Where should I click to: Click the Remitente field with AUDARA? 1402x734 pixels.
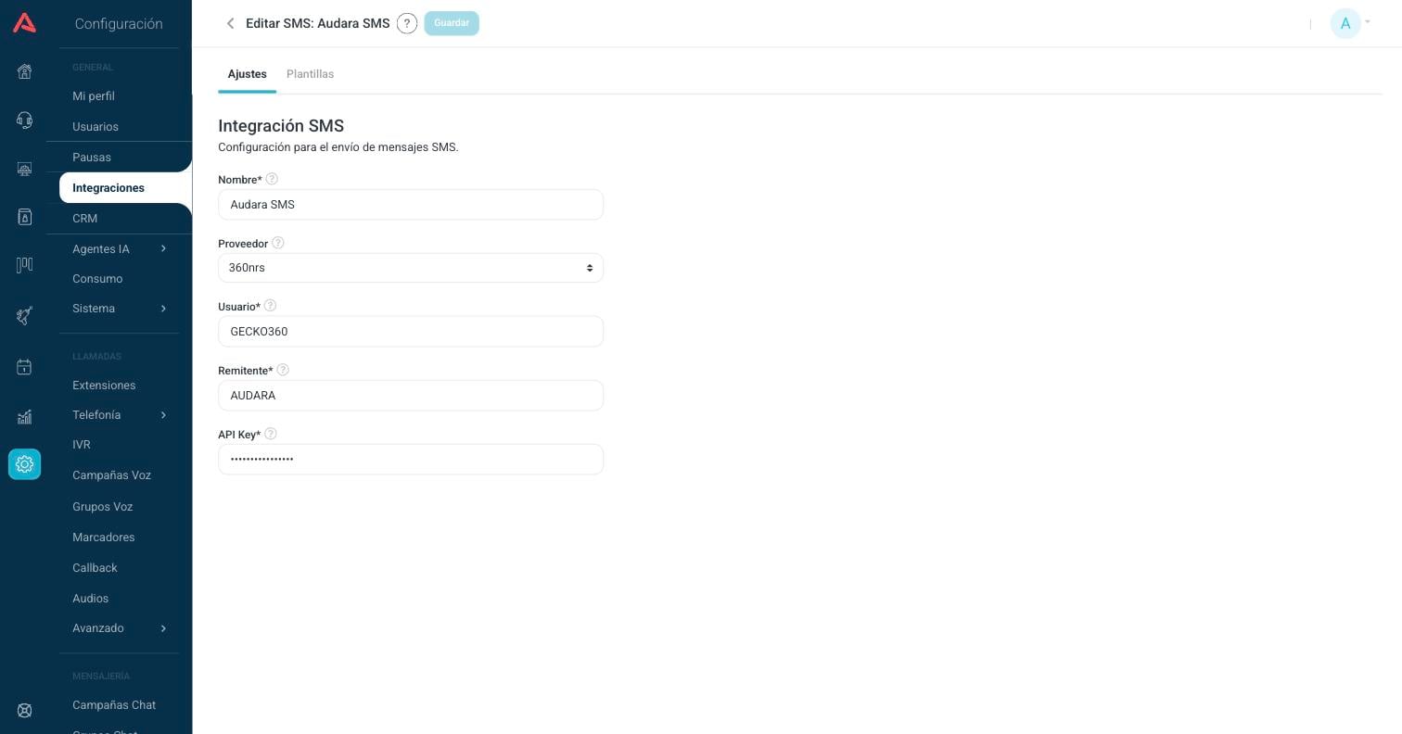click(411, 396)
